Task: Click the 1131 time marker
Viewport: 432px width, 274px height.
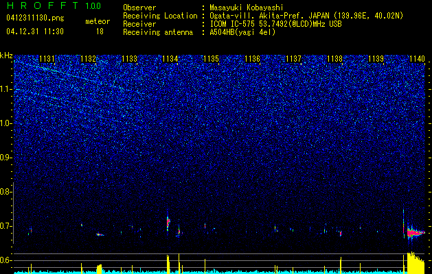Action: (47, 59)
